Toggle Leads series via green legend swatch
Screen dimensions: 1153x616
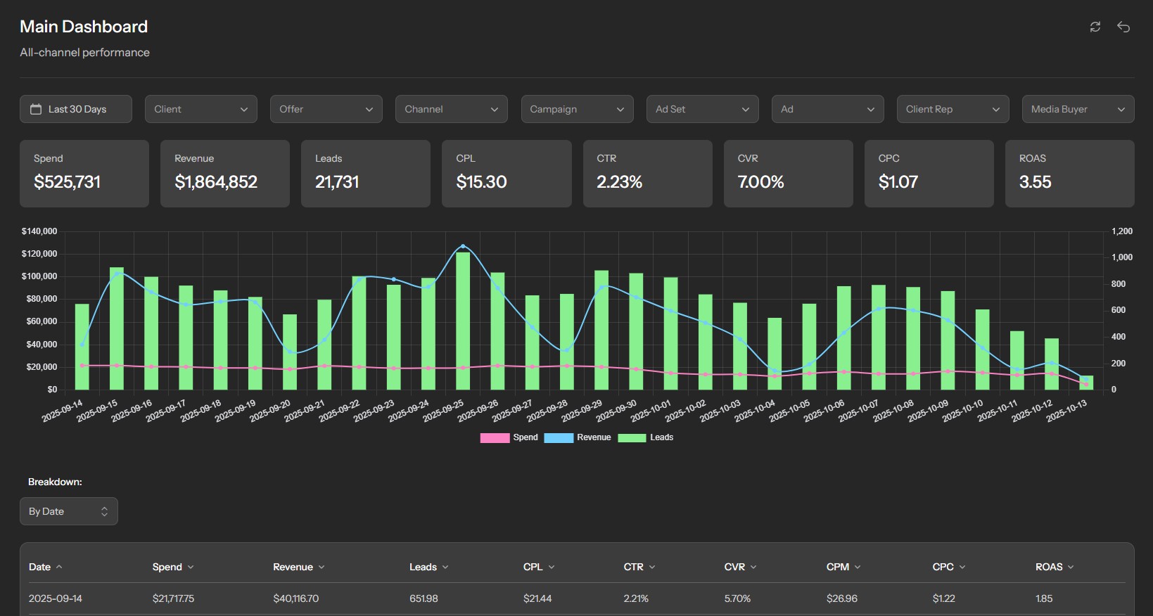[x=632, y=437]
